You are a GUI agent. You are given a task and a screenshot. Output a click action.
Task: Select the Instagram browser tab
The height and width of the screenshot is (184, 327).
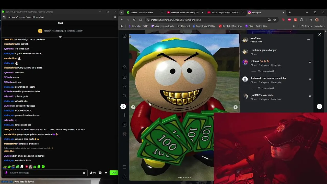pyautogui.click(x=266, y=13)
